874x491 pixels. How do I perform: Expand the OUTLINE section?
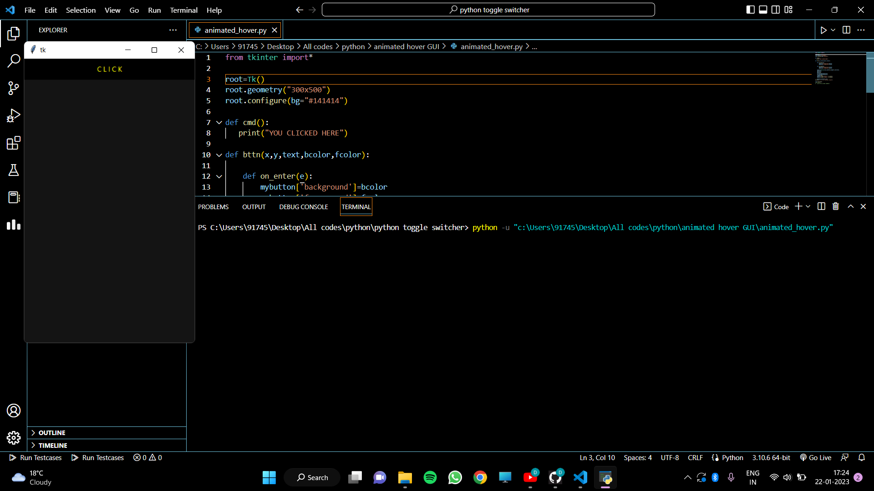point(51,433)
